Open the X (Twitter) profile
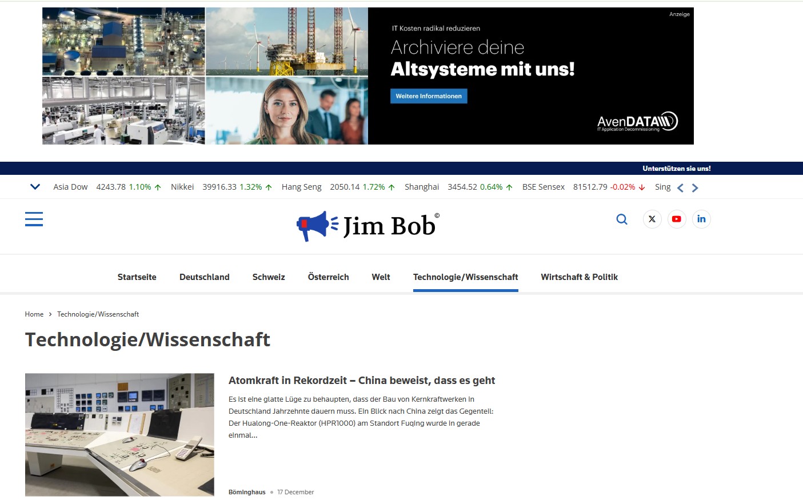Viewport: 803px width, 500px height. (x=652, y=219)
